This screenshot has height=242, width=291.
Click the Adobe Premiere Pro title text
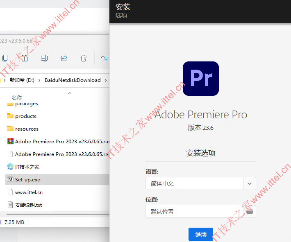point(201,114)
